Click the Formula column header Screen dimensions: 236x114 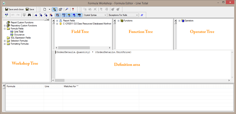(25, 86)
